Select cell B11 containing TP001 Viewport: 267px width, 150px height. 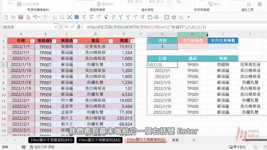tap(45, 100)
